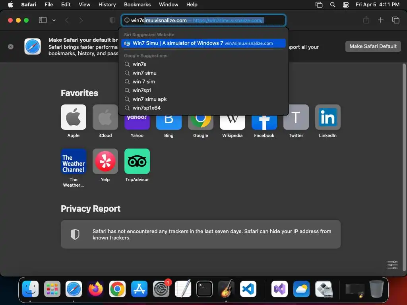Viewport: 407px width, 305px height.
Task: Click the Share toolbar icon
Action: click(x=366, y=20)
